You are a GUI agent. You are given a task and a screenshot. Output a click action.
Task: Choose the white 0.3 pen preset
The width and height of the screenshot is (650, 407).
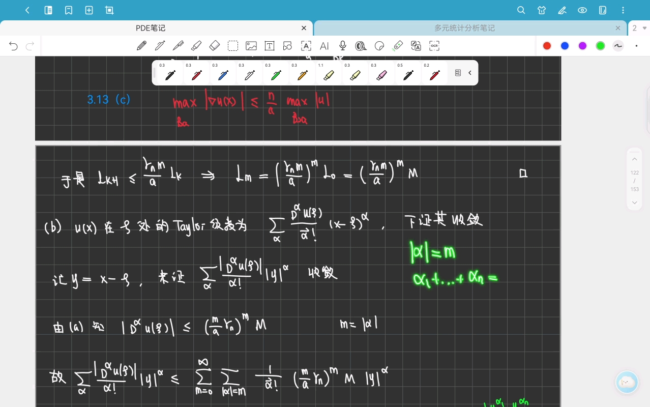point(250,73)
